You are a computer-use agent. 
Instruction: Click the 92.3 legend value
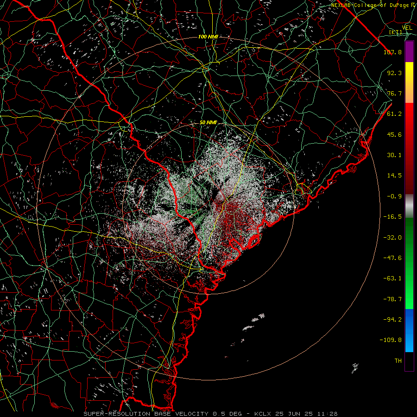[394, 73]
